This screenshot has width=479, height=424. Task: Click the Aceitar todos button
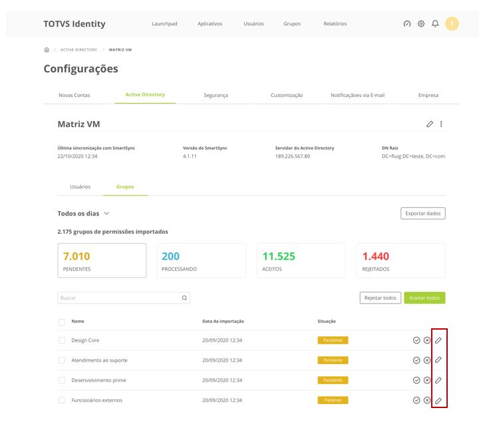click(x=424, y=298)
